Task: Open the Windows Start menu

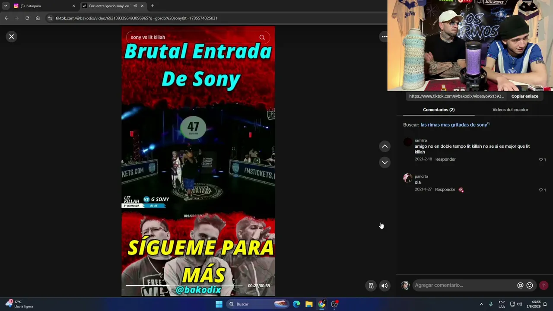Action: [x=219, y=304]
